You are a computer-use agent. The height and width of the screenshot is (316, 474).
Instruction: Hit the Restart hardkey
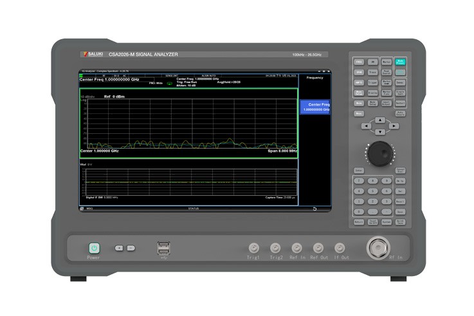(x=401, y=103)
